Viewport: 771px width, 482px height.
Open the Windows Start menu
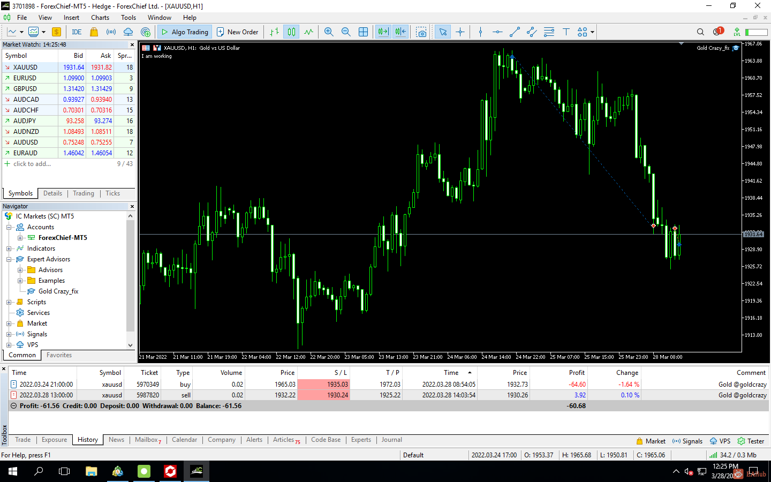[x=13, y=471]
